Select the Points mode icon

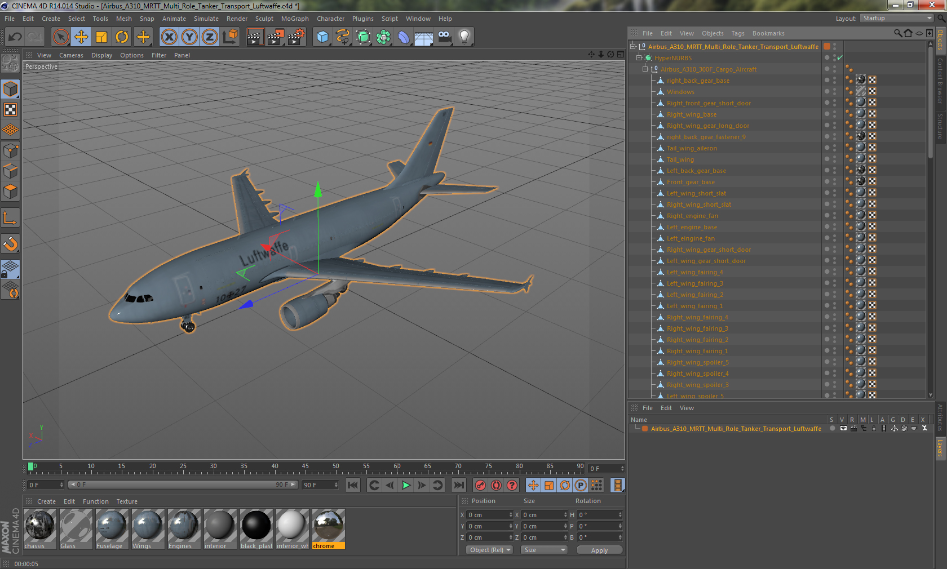(x=11, y=150)
